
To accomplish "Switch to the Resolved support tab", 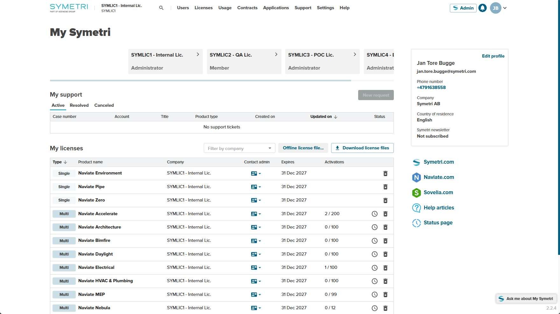I will (x=79, y=105).
